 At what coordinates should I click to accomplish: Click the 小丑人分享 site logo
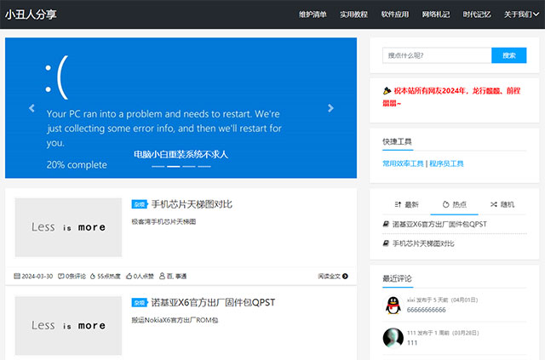(x=31, y=14)
